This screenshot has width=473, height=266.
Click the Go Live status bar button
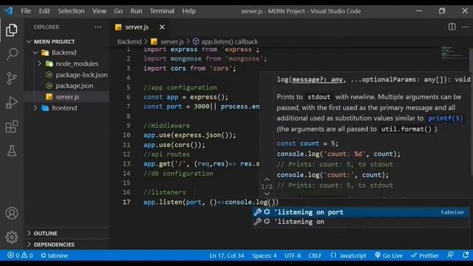(389, 256)
